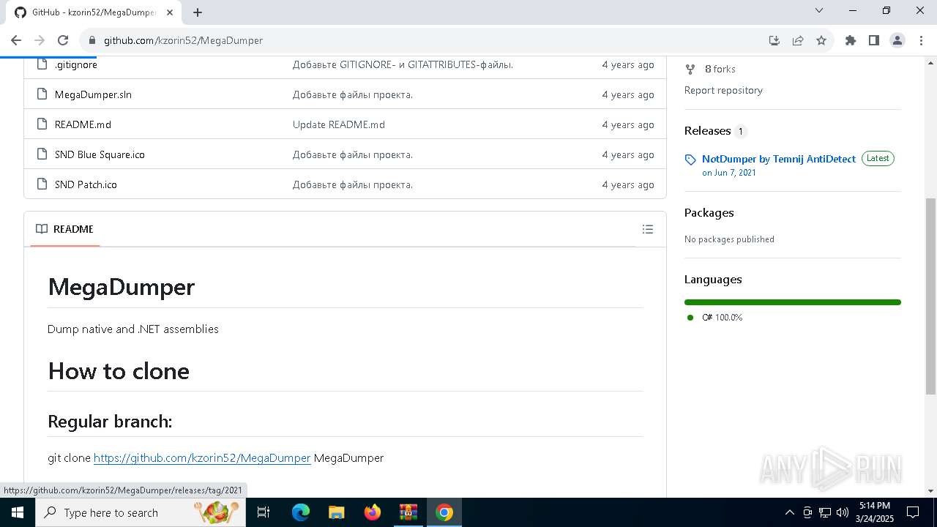This screenshot has width=937, height=527.
Task: Open the 'Update README.md' commit message
Action: pyautogui.click(x=339, y=124)
